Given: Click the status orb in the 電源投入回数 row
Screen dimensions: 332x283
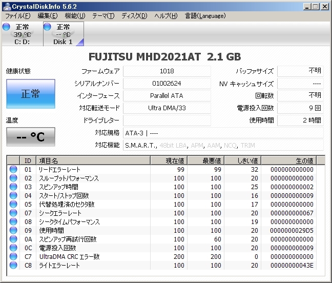Looking at the screenshot, I should (x=13, y=248).
